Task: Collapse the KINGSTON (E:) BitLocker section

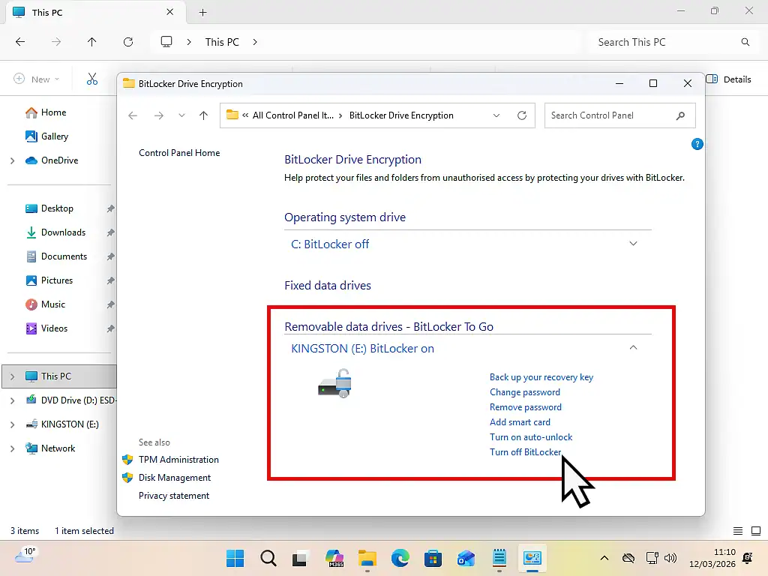Action: 633,347
